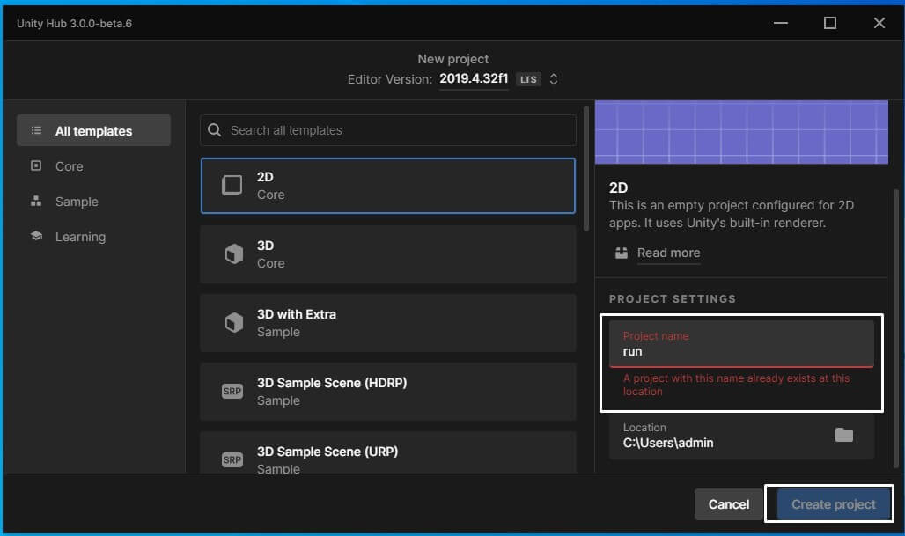
Task: Select the All templates category
Action: point(93,130)
